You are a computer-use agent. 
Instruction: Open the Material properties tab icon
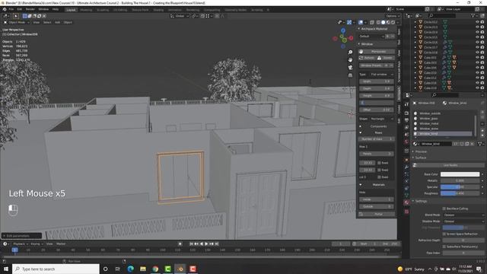click(406, 202)
